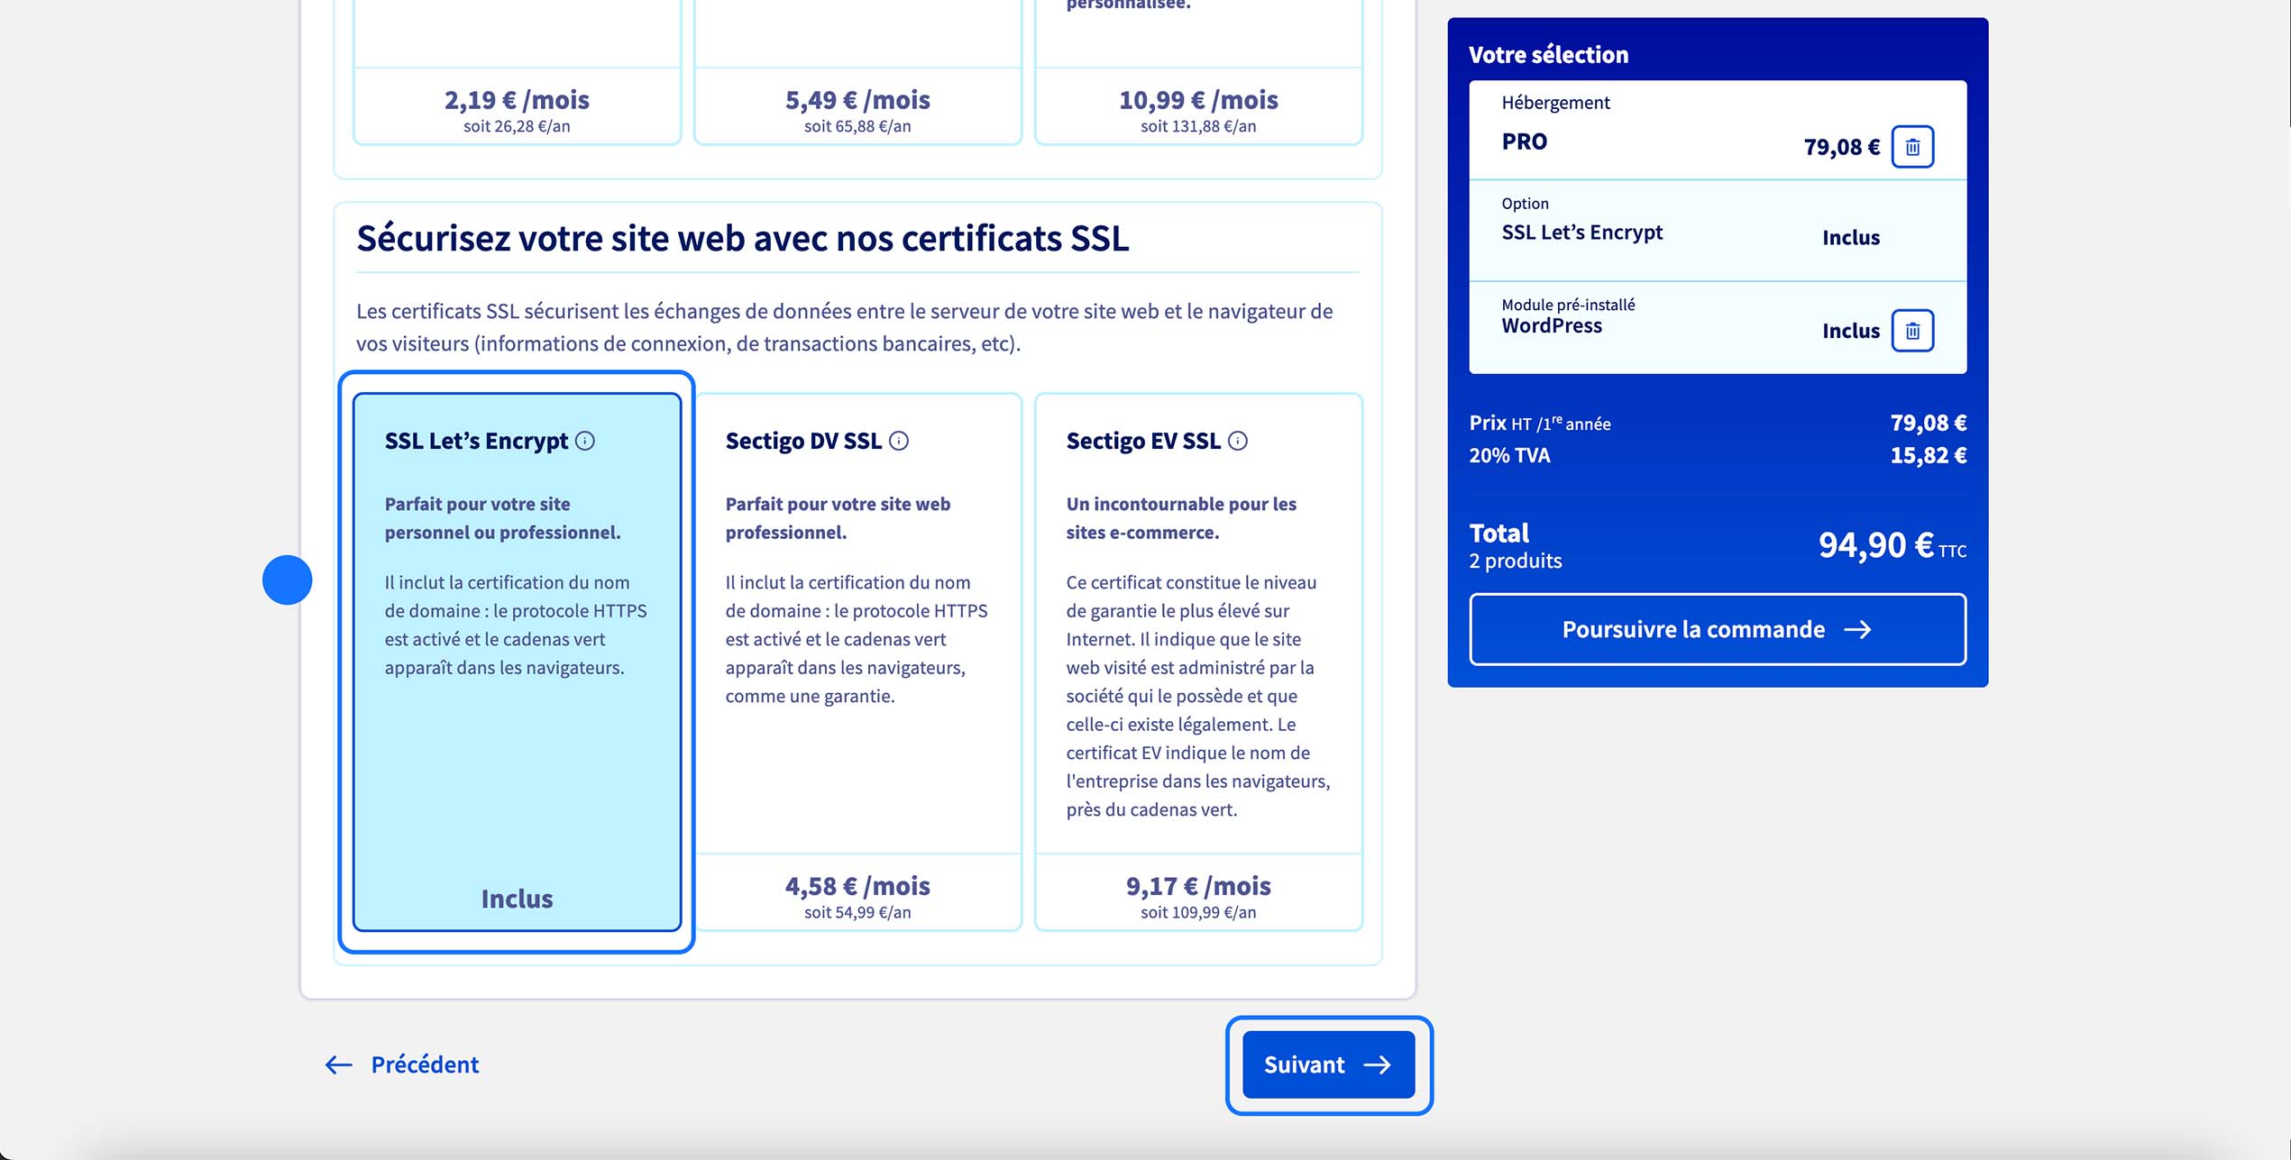Click the blue dot marker beside the SSL card
Viewport: 2291px width, 1160px height.
[x=287, y=580]
